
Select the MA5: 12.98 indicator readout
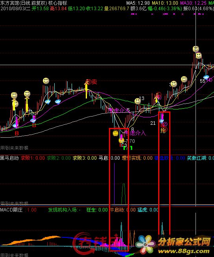point(138,3)
